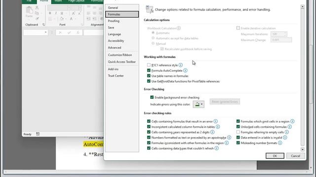Screen dimensions: 316x177
Task: Uncheck Cells containing formulas that result in error
Action: point(149,121)
